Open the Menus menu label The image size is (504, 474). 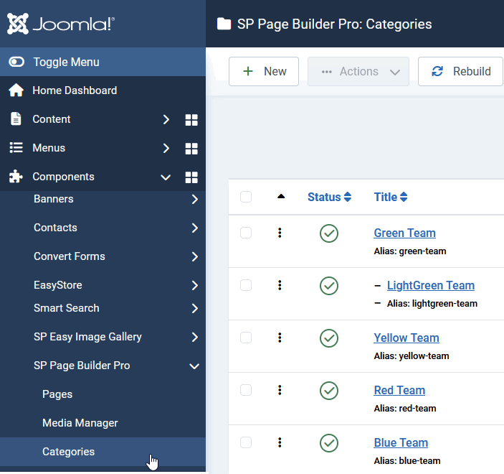coord(49,148)
